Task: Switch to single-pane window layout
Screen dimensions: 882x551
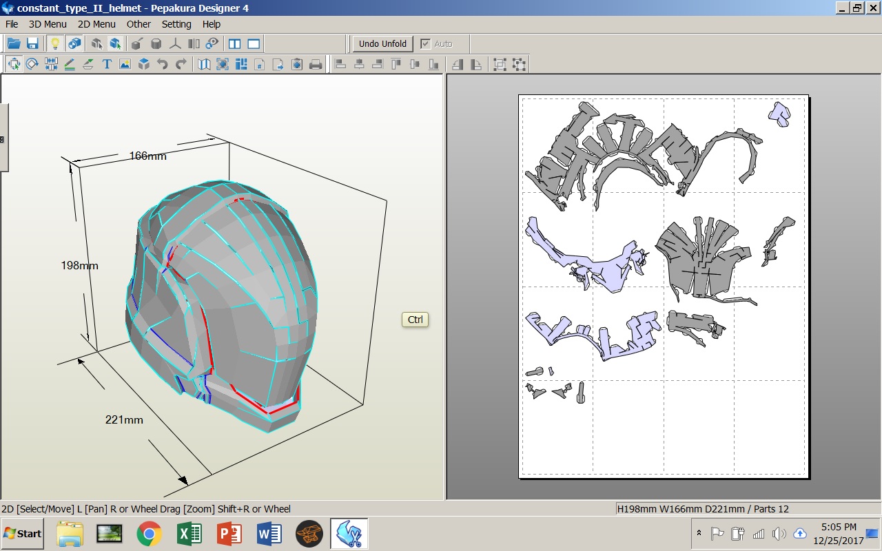Action: tap(254, 43)
